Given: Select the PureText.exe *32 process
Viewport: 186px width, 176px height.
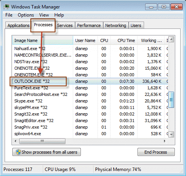Looking at the screenshot, I should [x=90, y=88].
